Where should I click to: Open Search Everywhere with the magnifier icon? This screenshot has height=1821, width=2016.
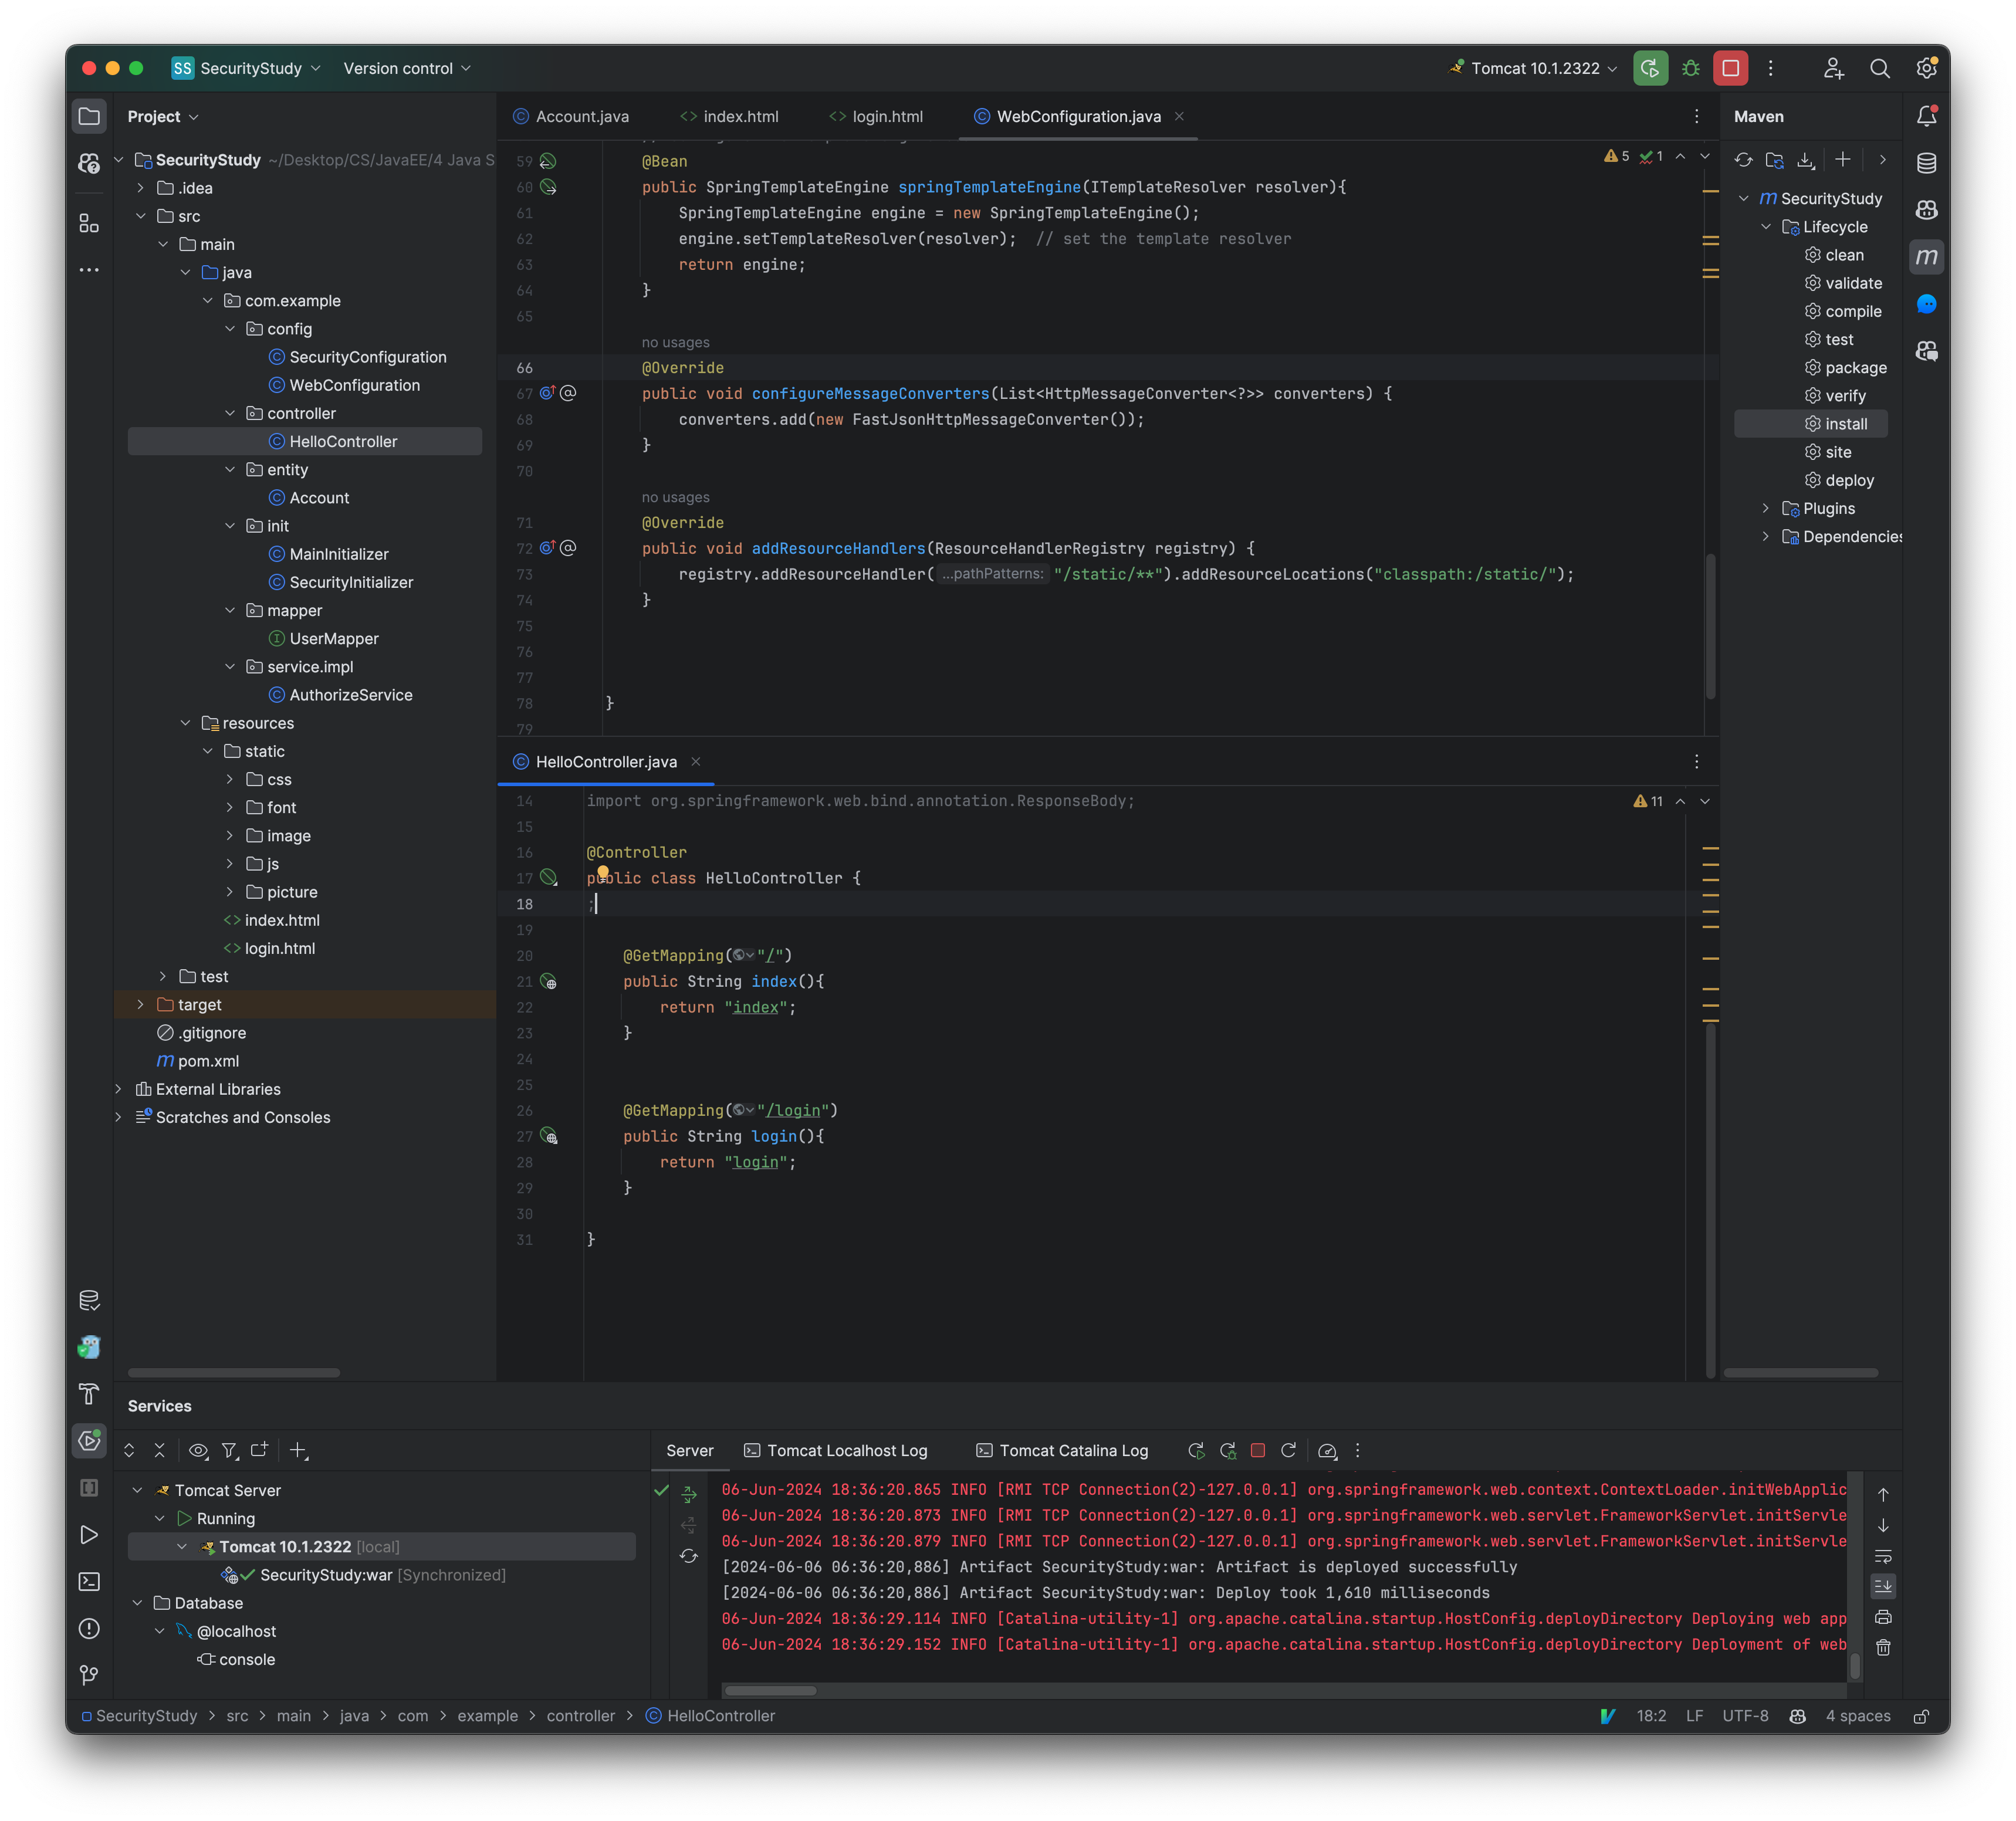(1880, 68)
